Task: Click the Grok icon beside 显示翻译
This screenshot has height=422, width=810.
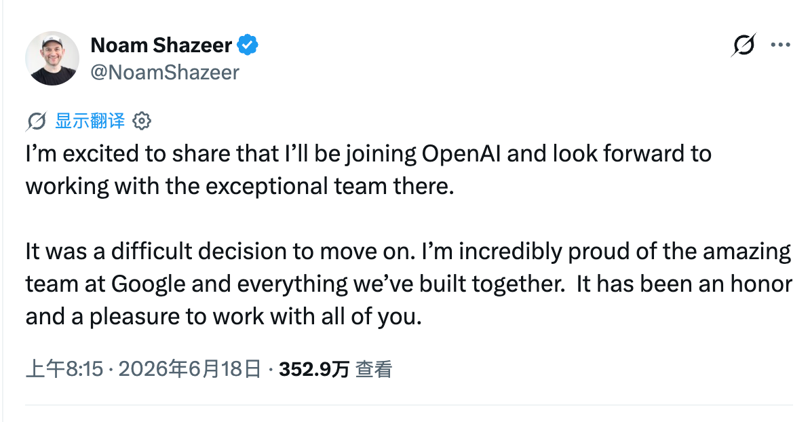Action: [36, 121]
